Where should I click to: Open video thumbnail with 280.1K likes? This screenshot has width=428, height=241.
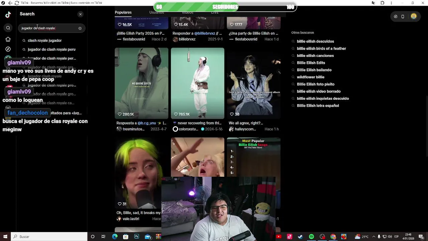point(141,83)
